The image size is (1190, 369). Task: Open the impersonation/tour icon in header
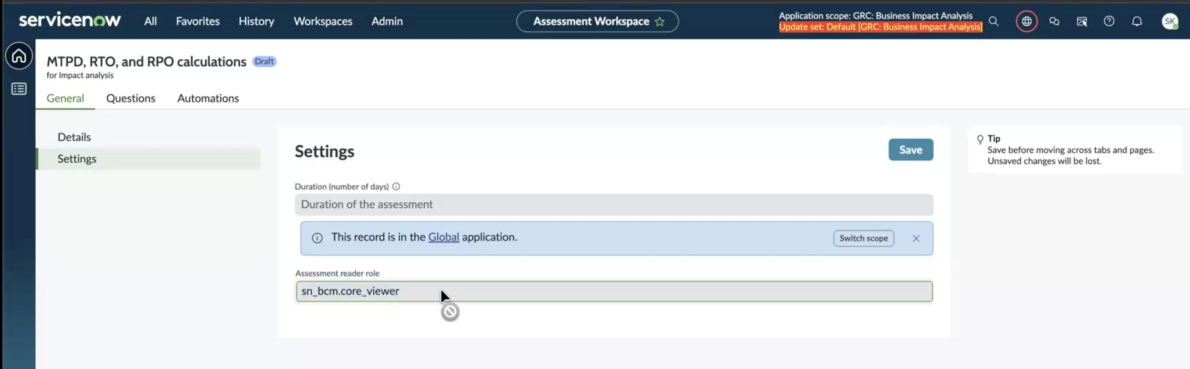pyautogui.click(x=1082, y=21)
